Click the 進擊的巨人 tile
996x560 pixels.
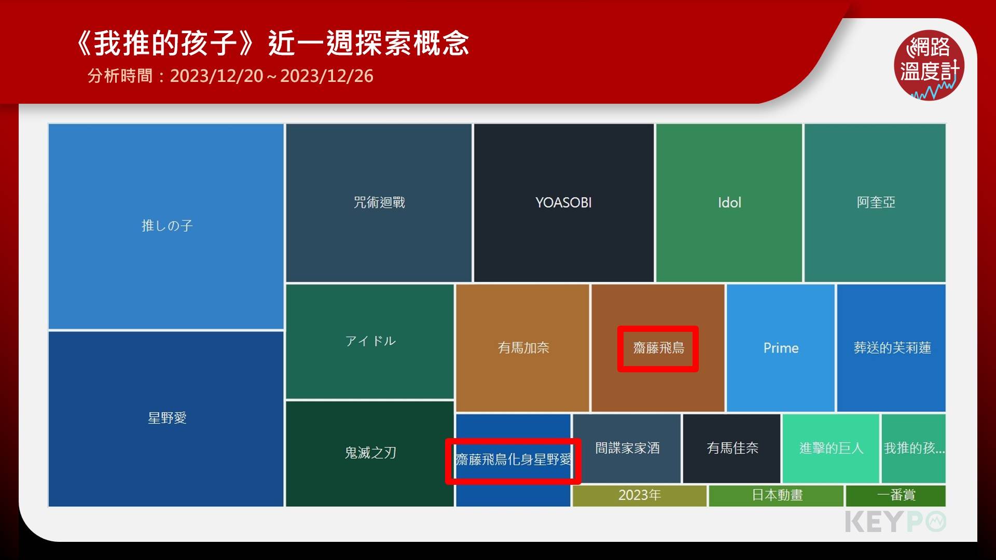click(x=831, y=449)
